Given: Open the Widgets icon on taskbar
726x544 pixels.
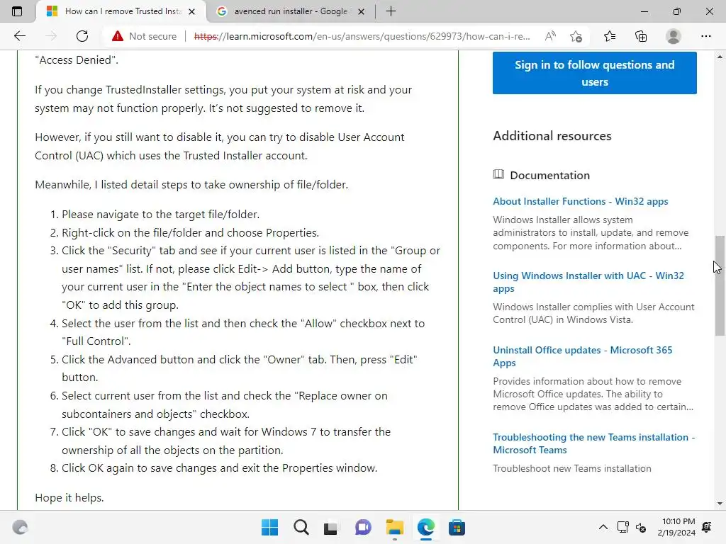Looking at the screenshot, I should tap(21, 527).
